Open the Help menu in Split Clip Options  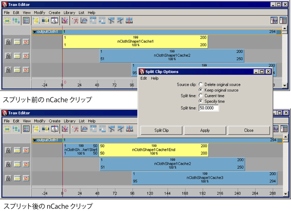(x=155, y=78)
